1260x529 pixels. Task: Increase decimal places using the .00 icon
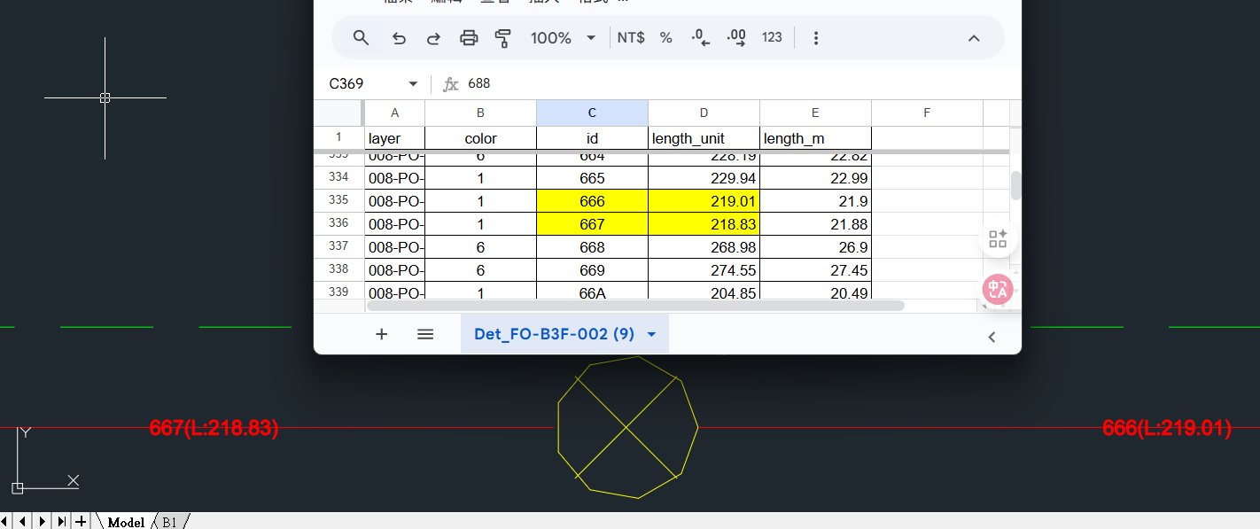(735, 38)
